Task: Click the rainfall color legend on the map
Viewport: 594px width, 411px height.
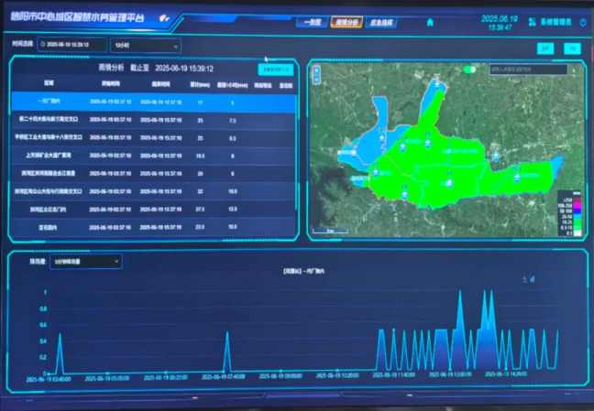Action: [x=567, y=216]
